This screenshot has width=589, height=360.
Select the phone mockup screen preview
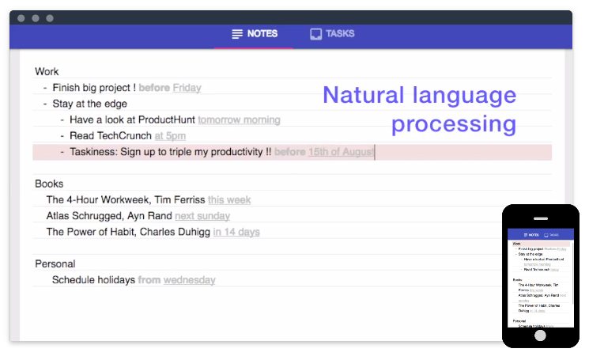(541, 278)
